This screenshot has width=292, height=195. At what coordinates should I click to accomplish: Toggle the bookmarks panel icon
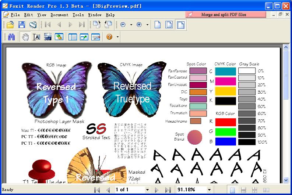click(x=73, y=37)
